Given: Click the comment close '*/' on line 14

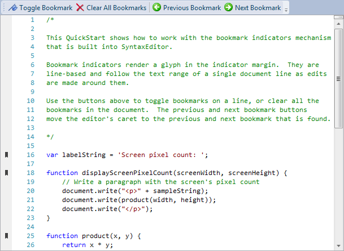Looking at the screenshot, I should 50,137.
